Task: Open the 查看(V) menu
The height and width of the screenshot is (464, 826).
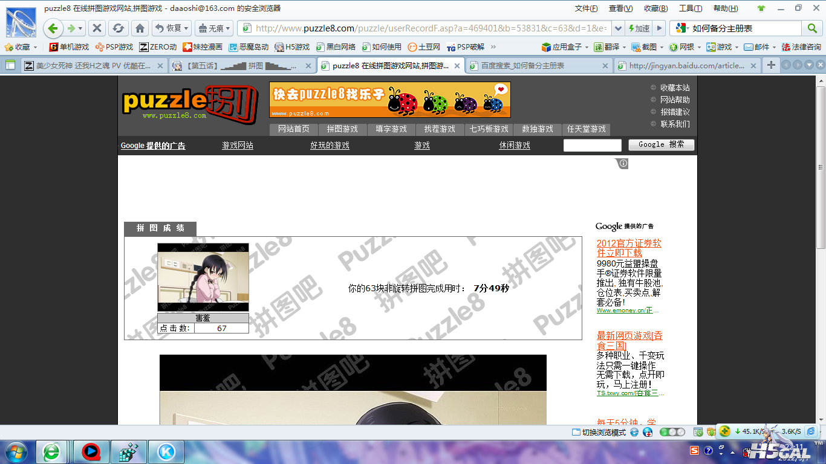Action: 620,8
